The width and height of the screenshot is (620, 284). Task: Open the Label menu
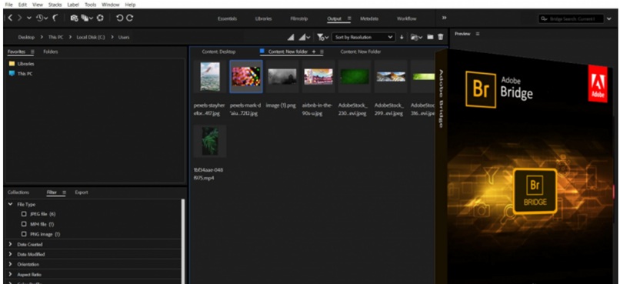pos(73,5)
